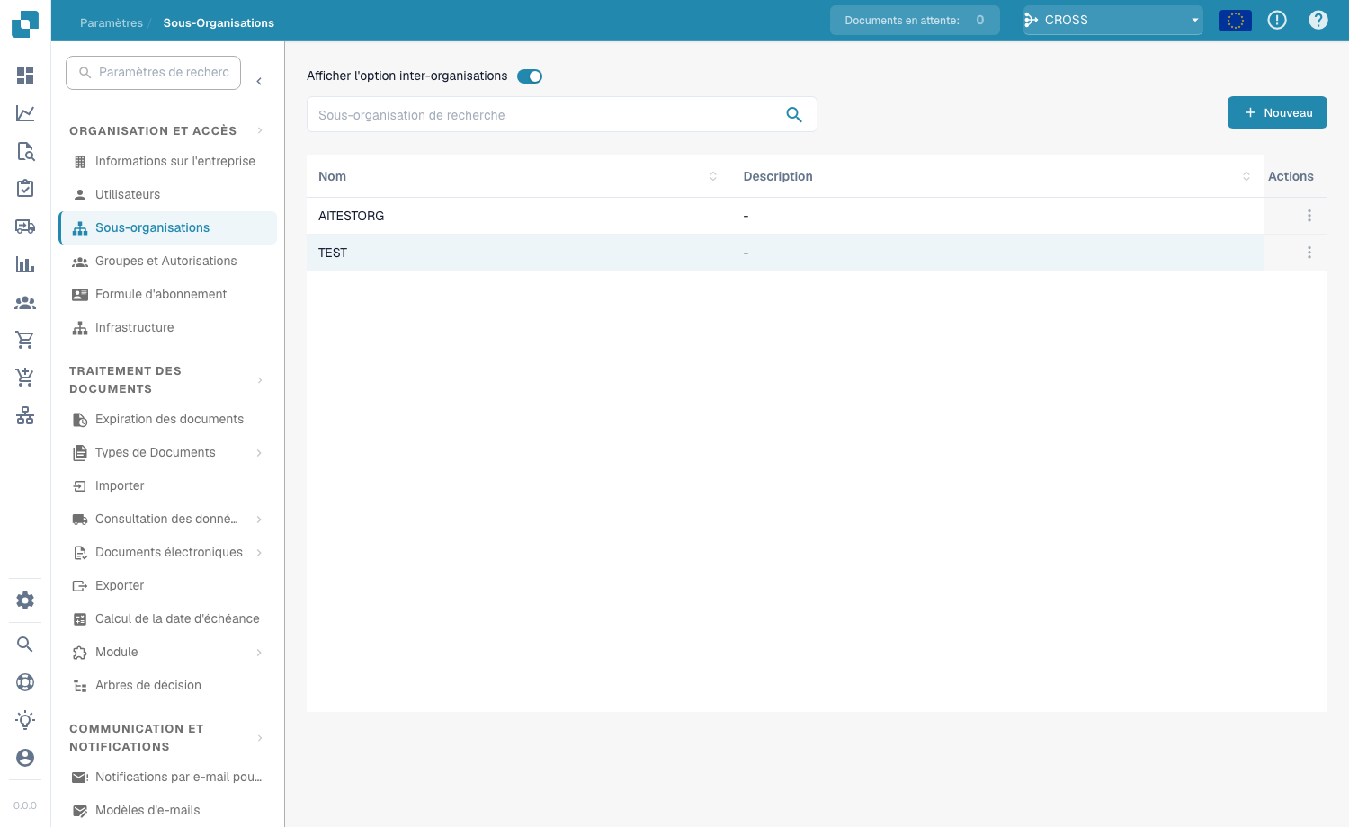The width and height of the screenshot is (1349, 827).
Task: Open the line chart analytics icon
Action: 25,113
